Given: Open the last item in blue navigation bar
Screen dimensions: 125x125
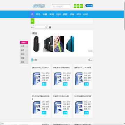Looking at the screenshot, I should (x=85, y=14).
